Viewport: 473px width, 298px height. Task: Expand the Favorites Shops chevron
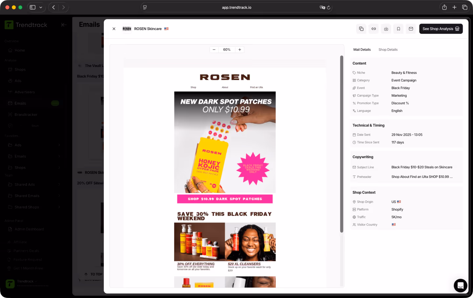(59, 167)
